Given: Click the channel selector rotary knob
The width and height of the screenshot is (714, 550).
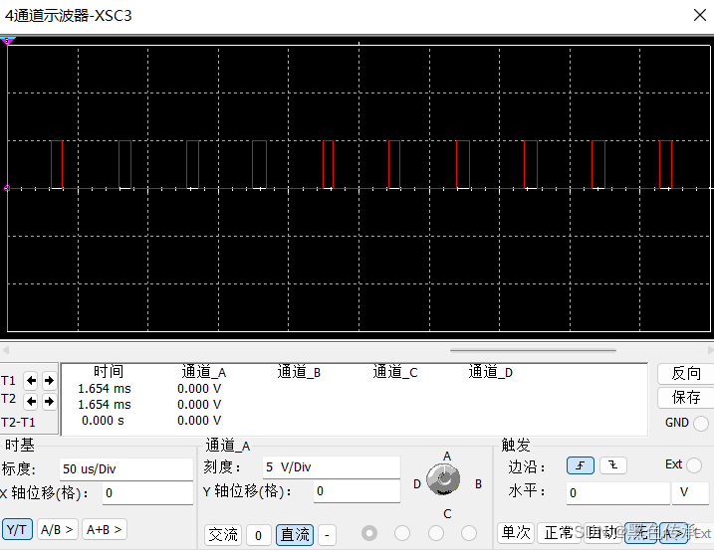Looking at the screenshot, I should coord(443,479).
